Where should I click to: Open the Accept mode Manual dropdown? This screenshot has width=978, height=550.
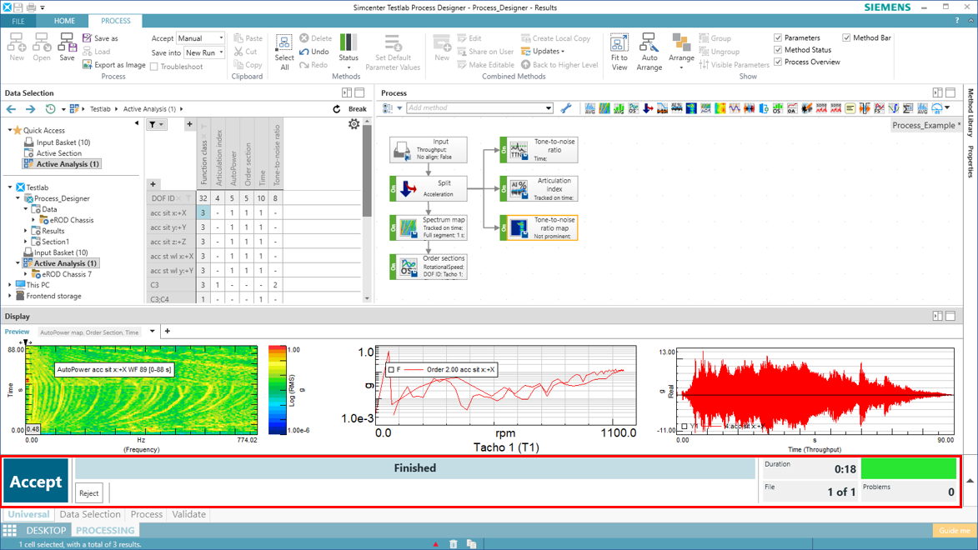200,38
